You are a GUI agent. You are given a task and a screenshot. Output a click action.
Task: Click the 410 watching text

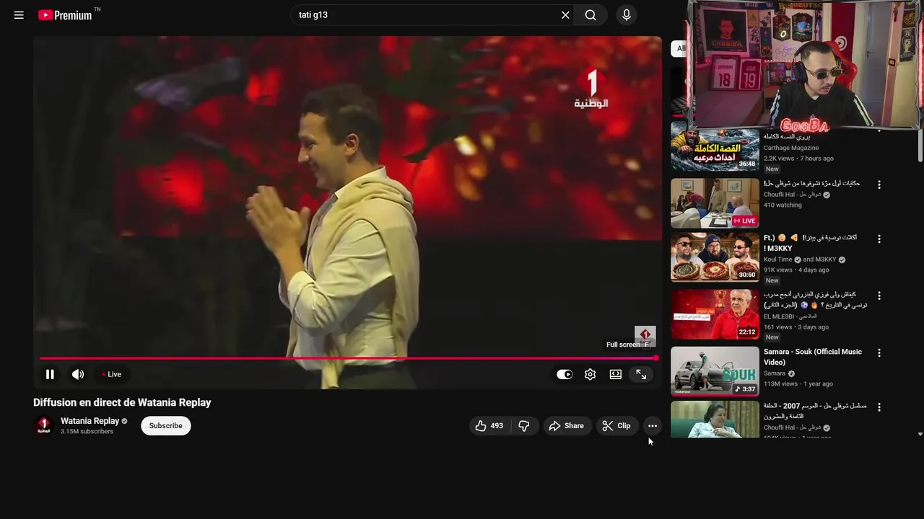point(783,205)
